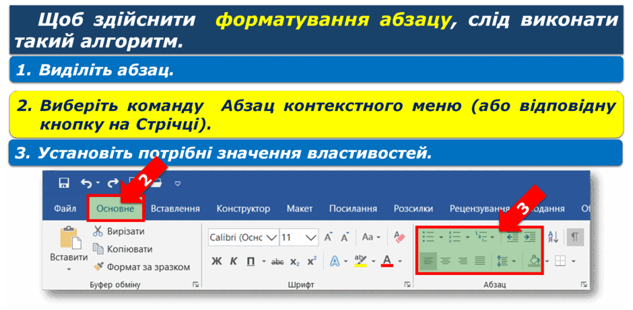Toggle strikethrough abc formatting
The height and width of the screenshot is (310, 633).
click(x=277, y=262)
